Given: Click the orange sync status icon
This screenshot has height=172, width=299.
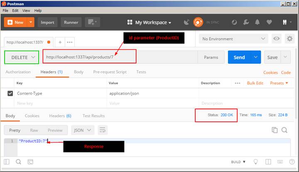Looking at the screenshot, I should [x=198, y=22].
